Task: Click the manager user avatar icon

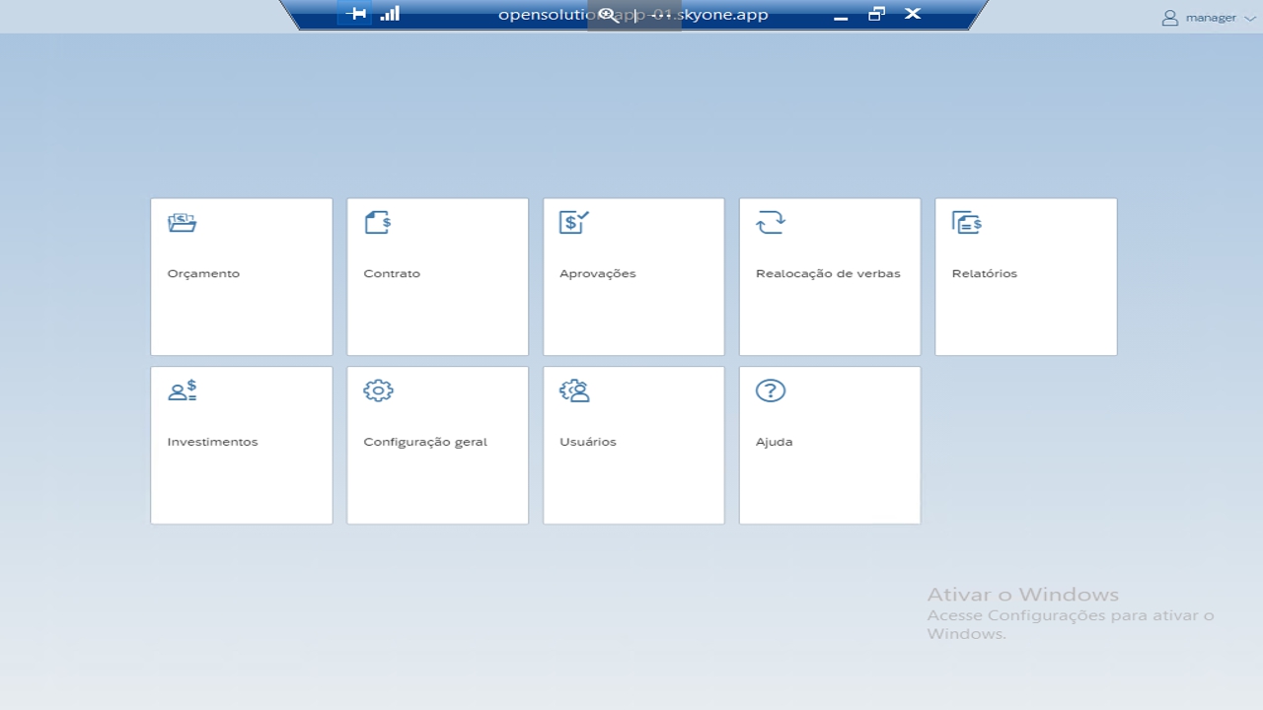Action: (x=1170, y=18)
